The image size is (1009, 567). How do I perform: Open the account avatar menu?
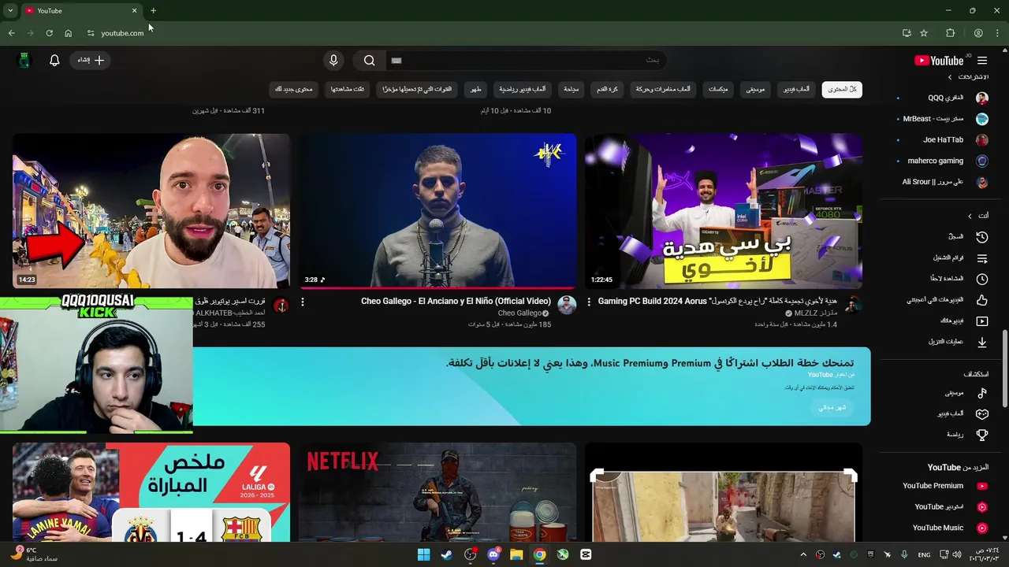click(x=24, y=61)
